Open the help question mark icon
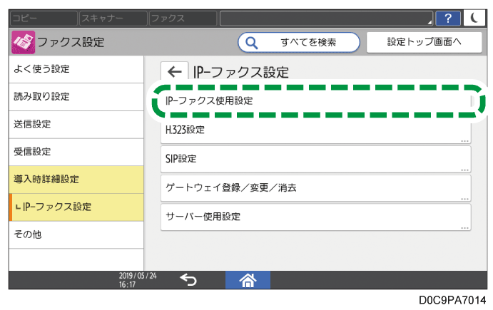The height and width of the screenshot is (310, 493). 448,19
